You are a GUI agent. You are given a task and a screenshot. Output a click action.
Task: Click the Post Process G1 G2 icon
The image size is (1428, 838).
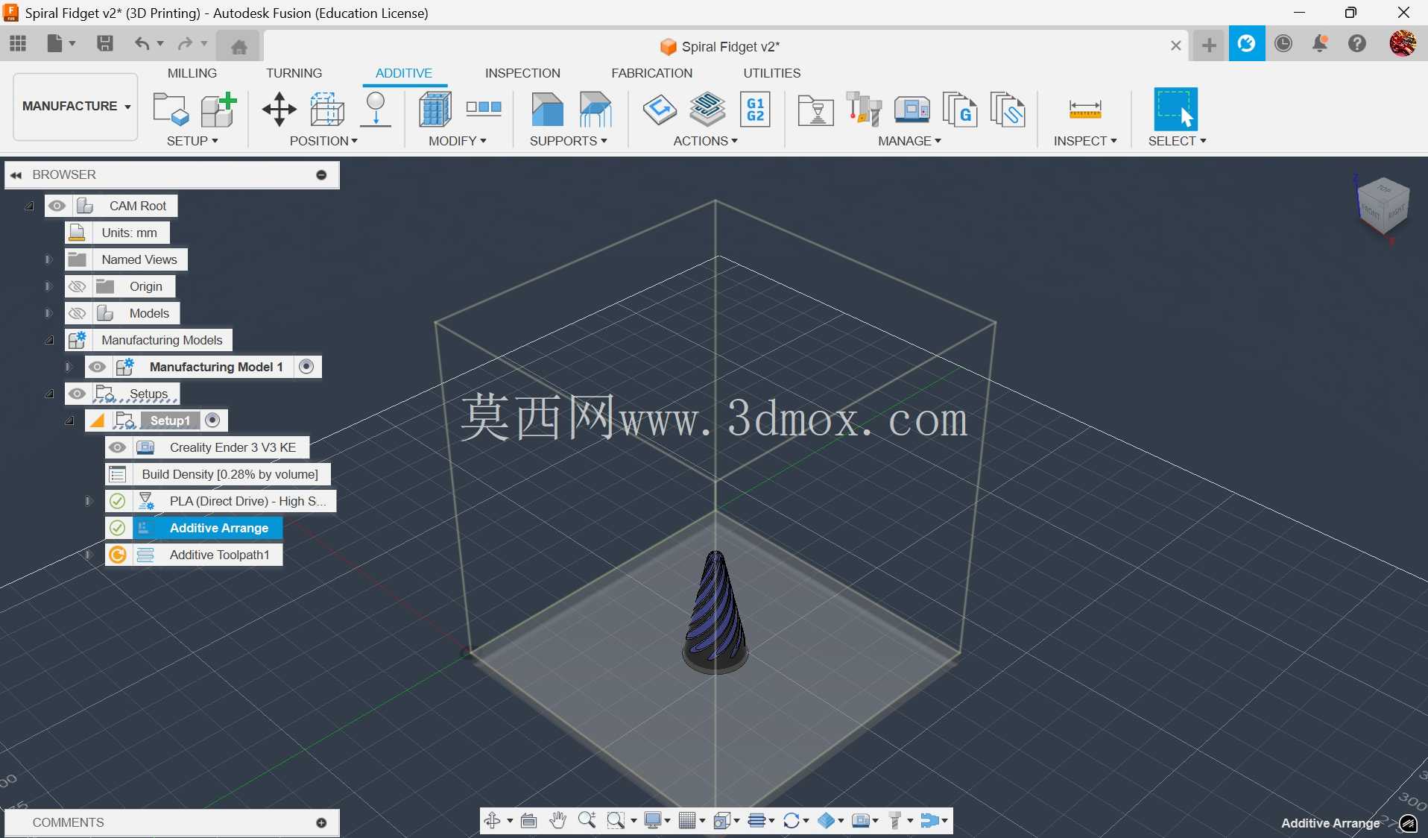tap(755, 110)
